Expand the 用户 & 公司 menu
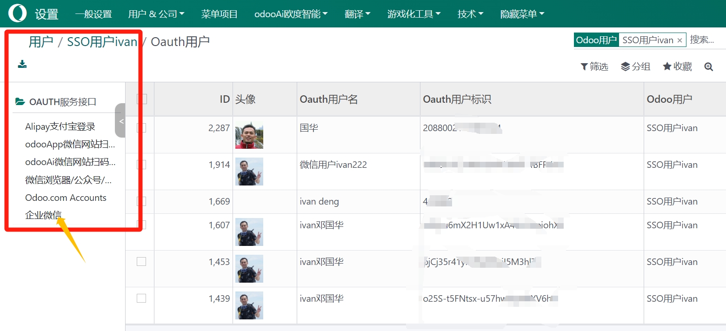The image size is (726, 331). click(x=156, y=14)
